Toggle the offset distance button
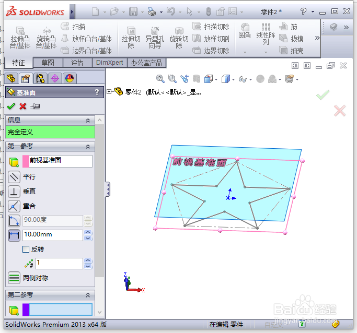357x333 pixels. pyautogui.click(x=14, y=235)
